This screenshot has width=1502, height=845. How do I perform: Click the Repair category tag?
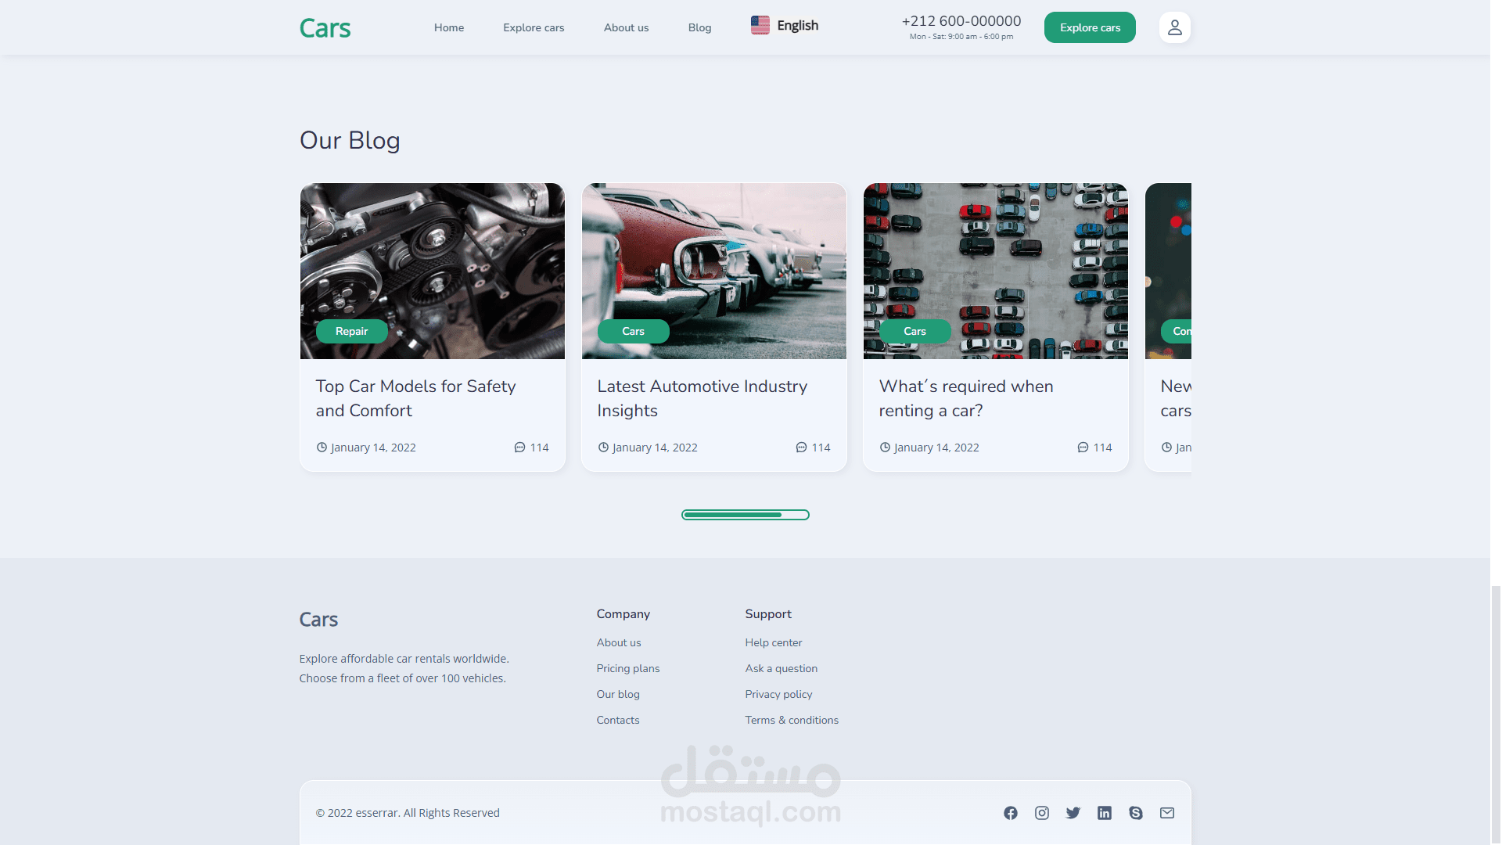point(351,331)
